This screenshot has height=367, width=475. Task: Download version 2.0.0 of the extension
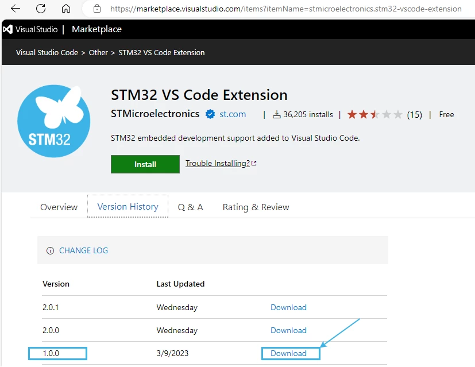coord(288,330)
